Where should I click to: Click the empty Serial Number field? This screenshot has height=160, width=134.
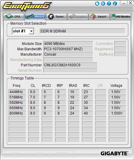tap(70, 70)
